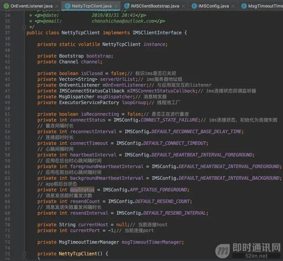Click the resendInterval variable
The height and width of the screenshot is (261, 283).
click(x=89, y=213)
